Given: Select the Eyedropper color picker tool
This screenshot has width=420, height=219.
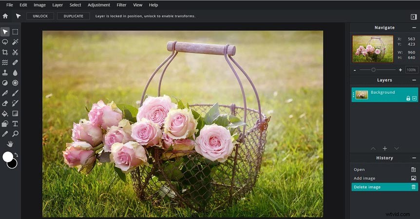Looking at the screenshot, I should pyautogui.click(x=5, y=134).
